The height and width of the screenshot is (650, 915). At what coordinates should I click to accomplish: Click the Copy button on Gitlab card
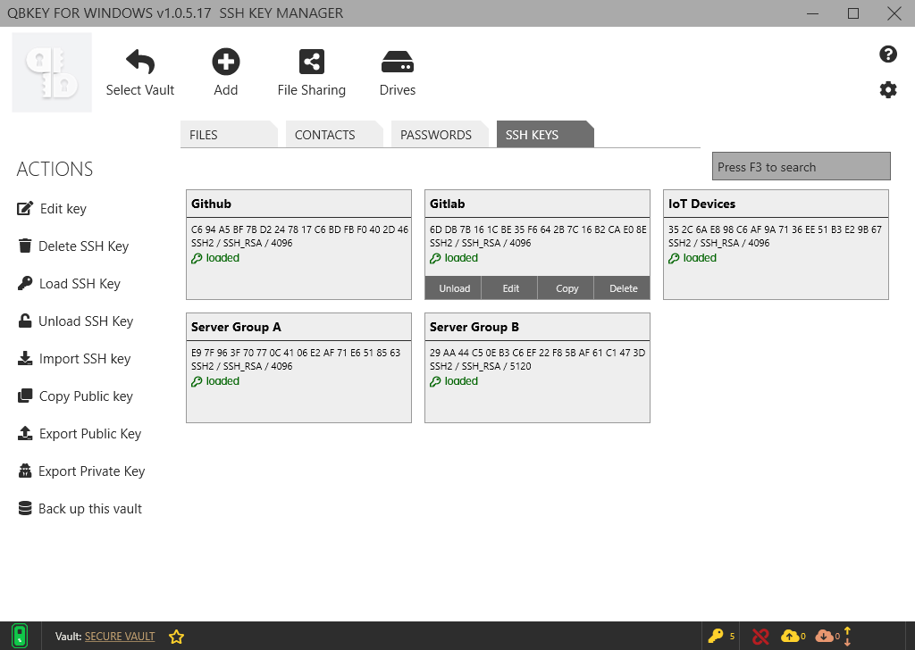(566, 288)
